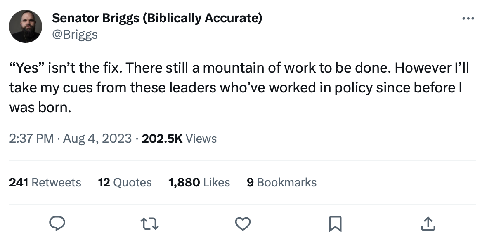
Task: Like the tweet with heart icon
Action: [243, 224]
